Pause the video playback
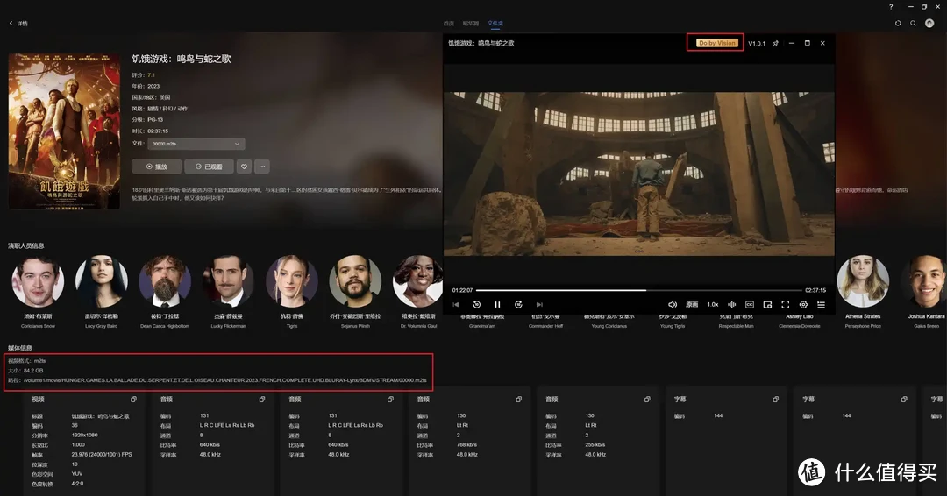Image resolution: width=947 pixels, height=496 pixels. 497,305
